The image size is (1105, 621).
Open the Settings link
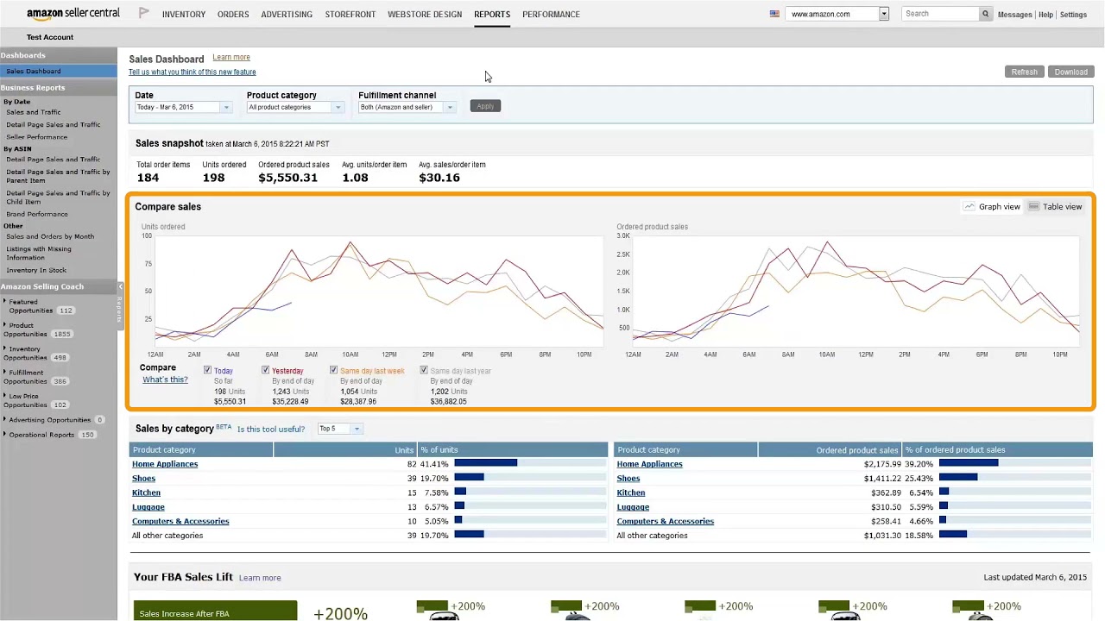(1073, 15)
